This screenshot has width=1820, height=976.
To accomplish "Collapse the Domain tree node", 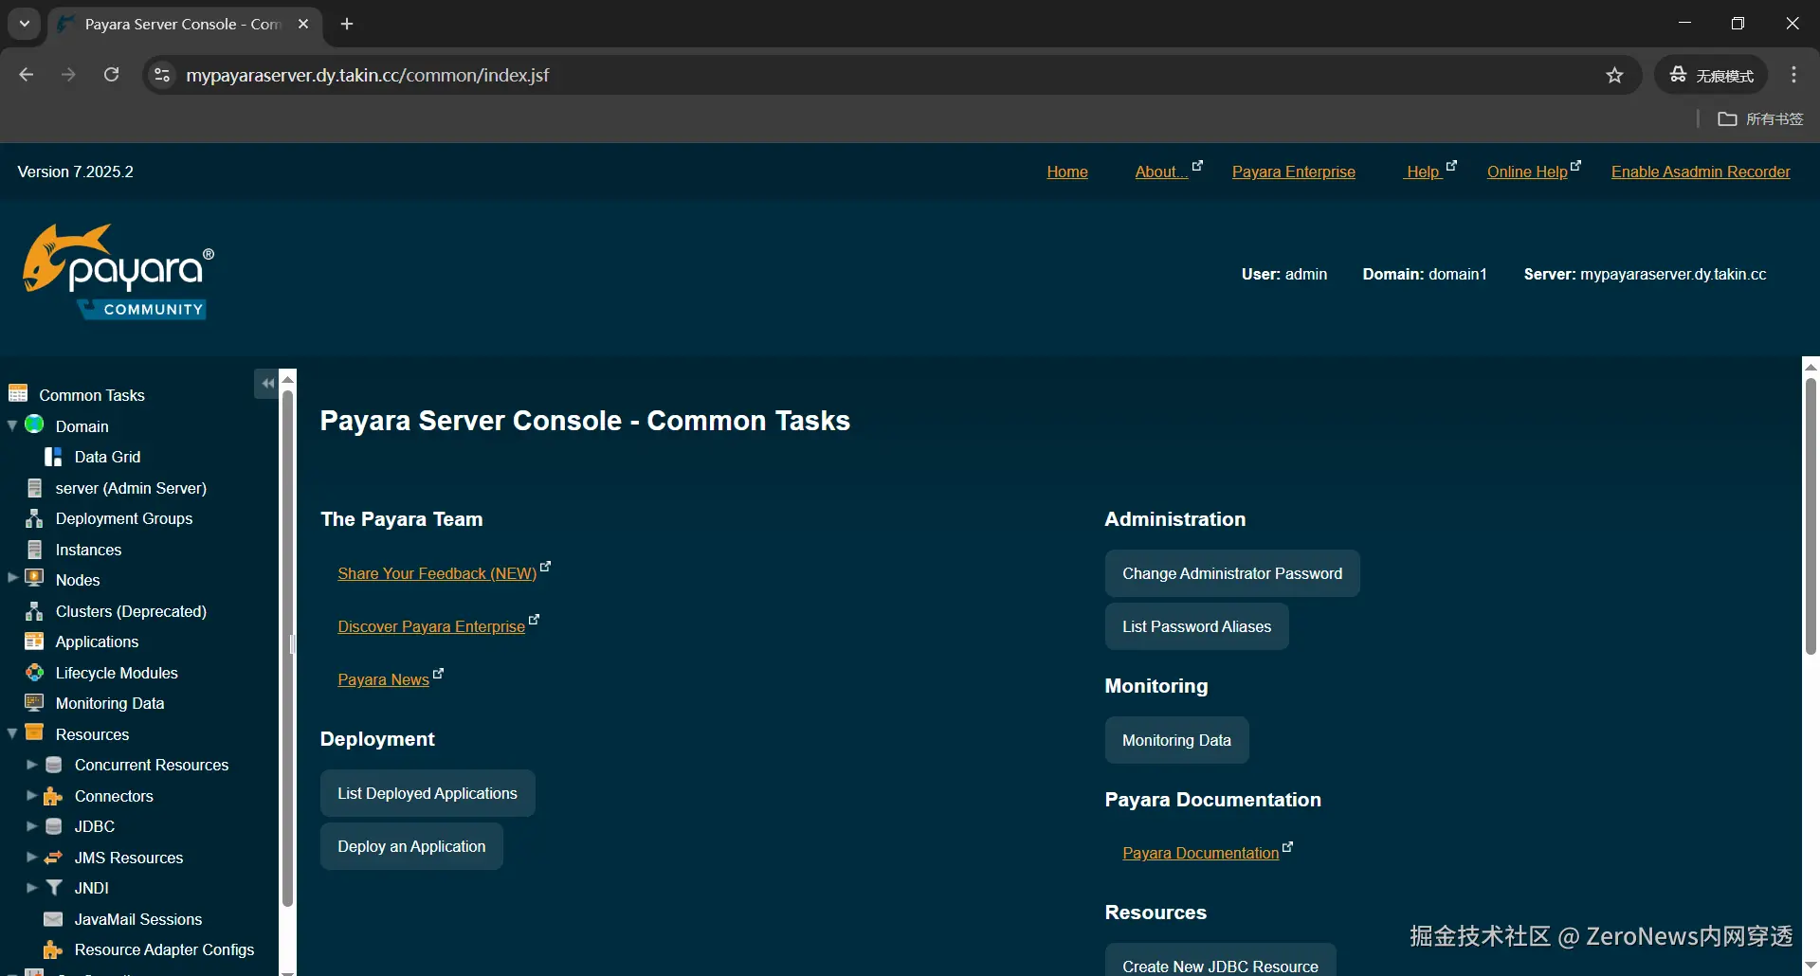I will [x=12, y=425].
